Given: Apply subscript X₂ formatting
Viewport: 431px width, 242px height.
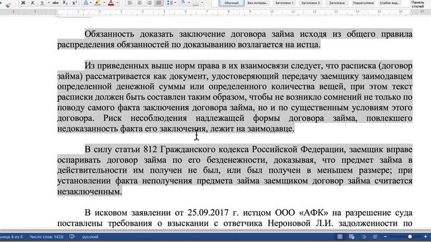Looking at the screenshot, I should click(x=65, y=3).
